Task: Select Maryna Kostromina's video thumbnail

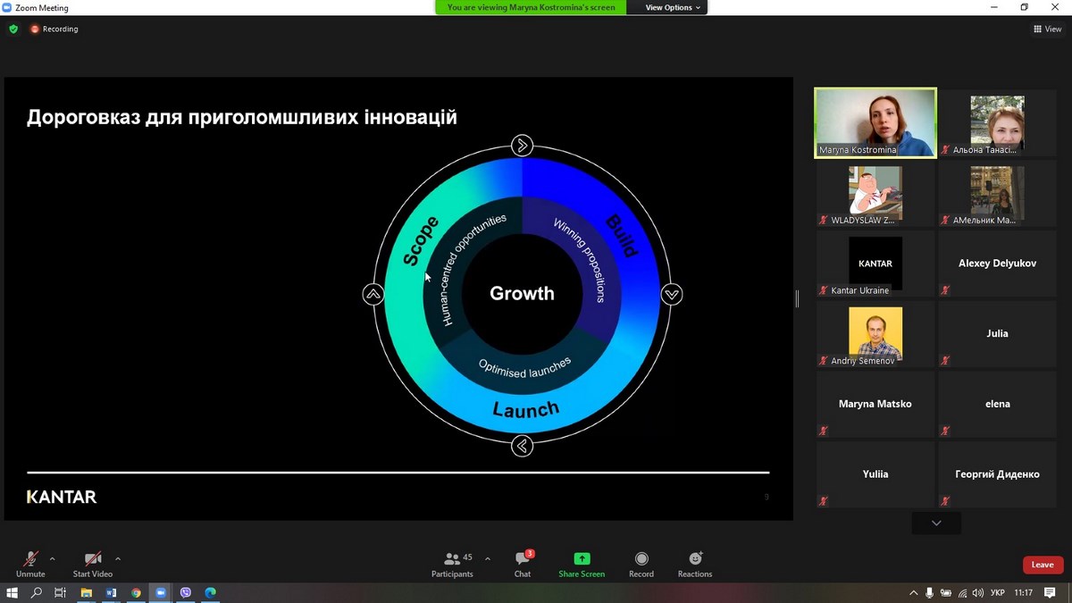Action: [x=875, y=122]
